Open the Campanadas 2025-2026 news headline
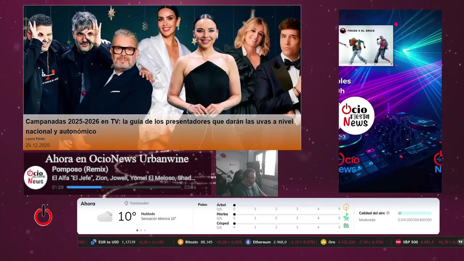The image size is (464, 261). (x=159, y=126)
